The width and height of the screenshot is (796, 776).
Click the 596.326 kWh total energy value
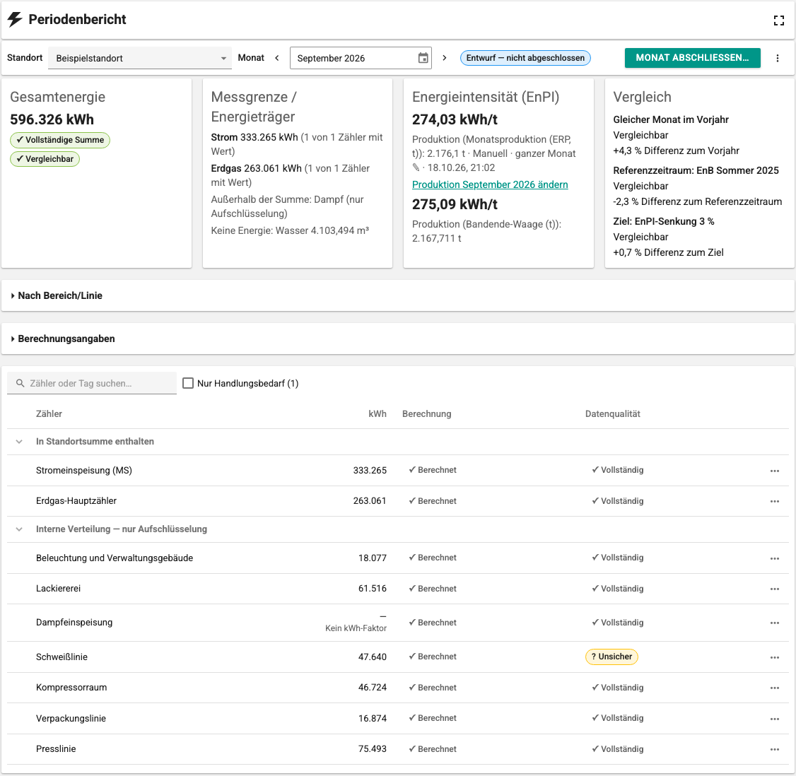(x=52, y=119)
